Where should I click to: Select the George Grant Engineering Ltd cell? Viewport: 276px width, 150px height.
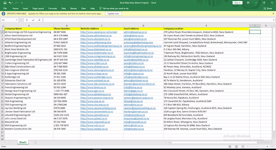coord(29,91)
